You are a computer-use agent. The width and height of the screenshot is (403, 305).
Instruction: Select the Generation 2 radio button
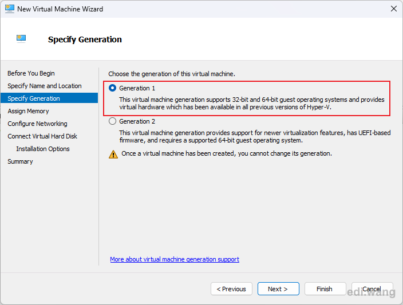coord(112,121)
